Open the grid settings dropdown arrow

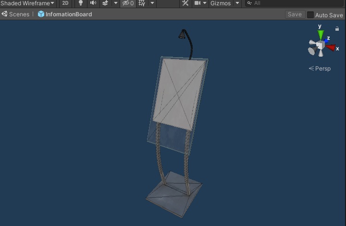pyautogui.click(x=152, y=3)
